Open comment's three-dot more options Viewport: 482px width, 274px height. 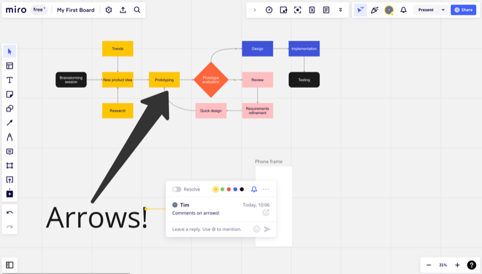tap(266, 189)
